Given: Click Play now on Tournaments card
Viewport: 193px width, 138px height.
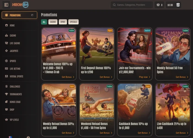Looking at the screenshot, I should [x=145, y=77].
